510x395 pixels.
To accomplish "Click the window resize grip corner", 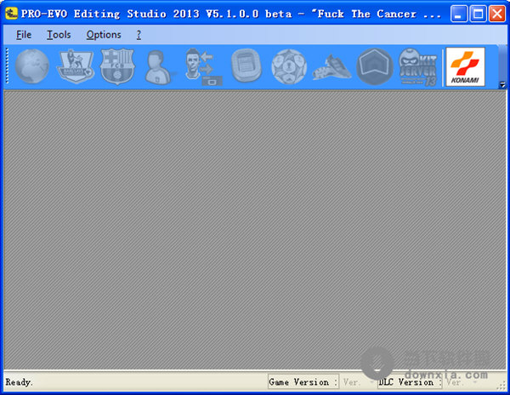I will pos(501,386).
